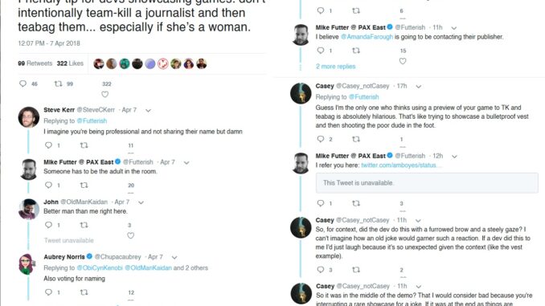Retweet Mike Futter's "I refer you here" tweet
This screenshot has width=545, height=306.
(356, 203)
